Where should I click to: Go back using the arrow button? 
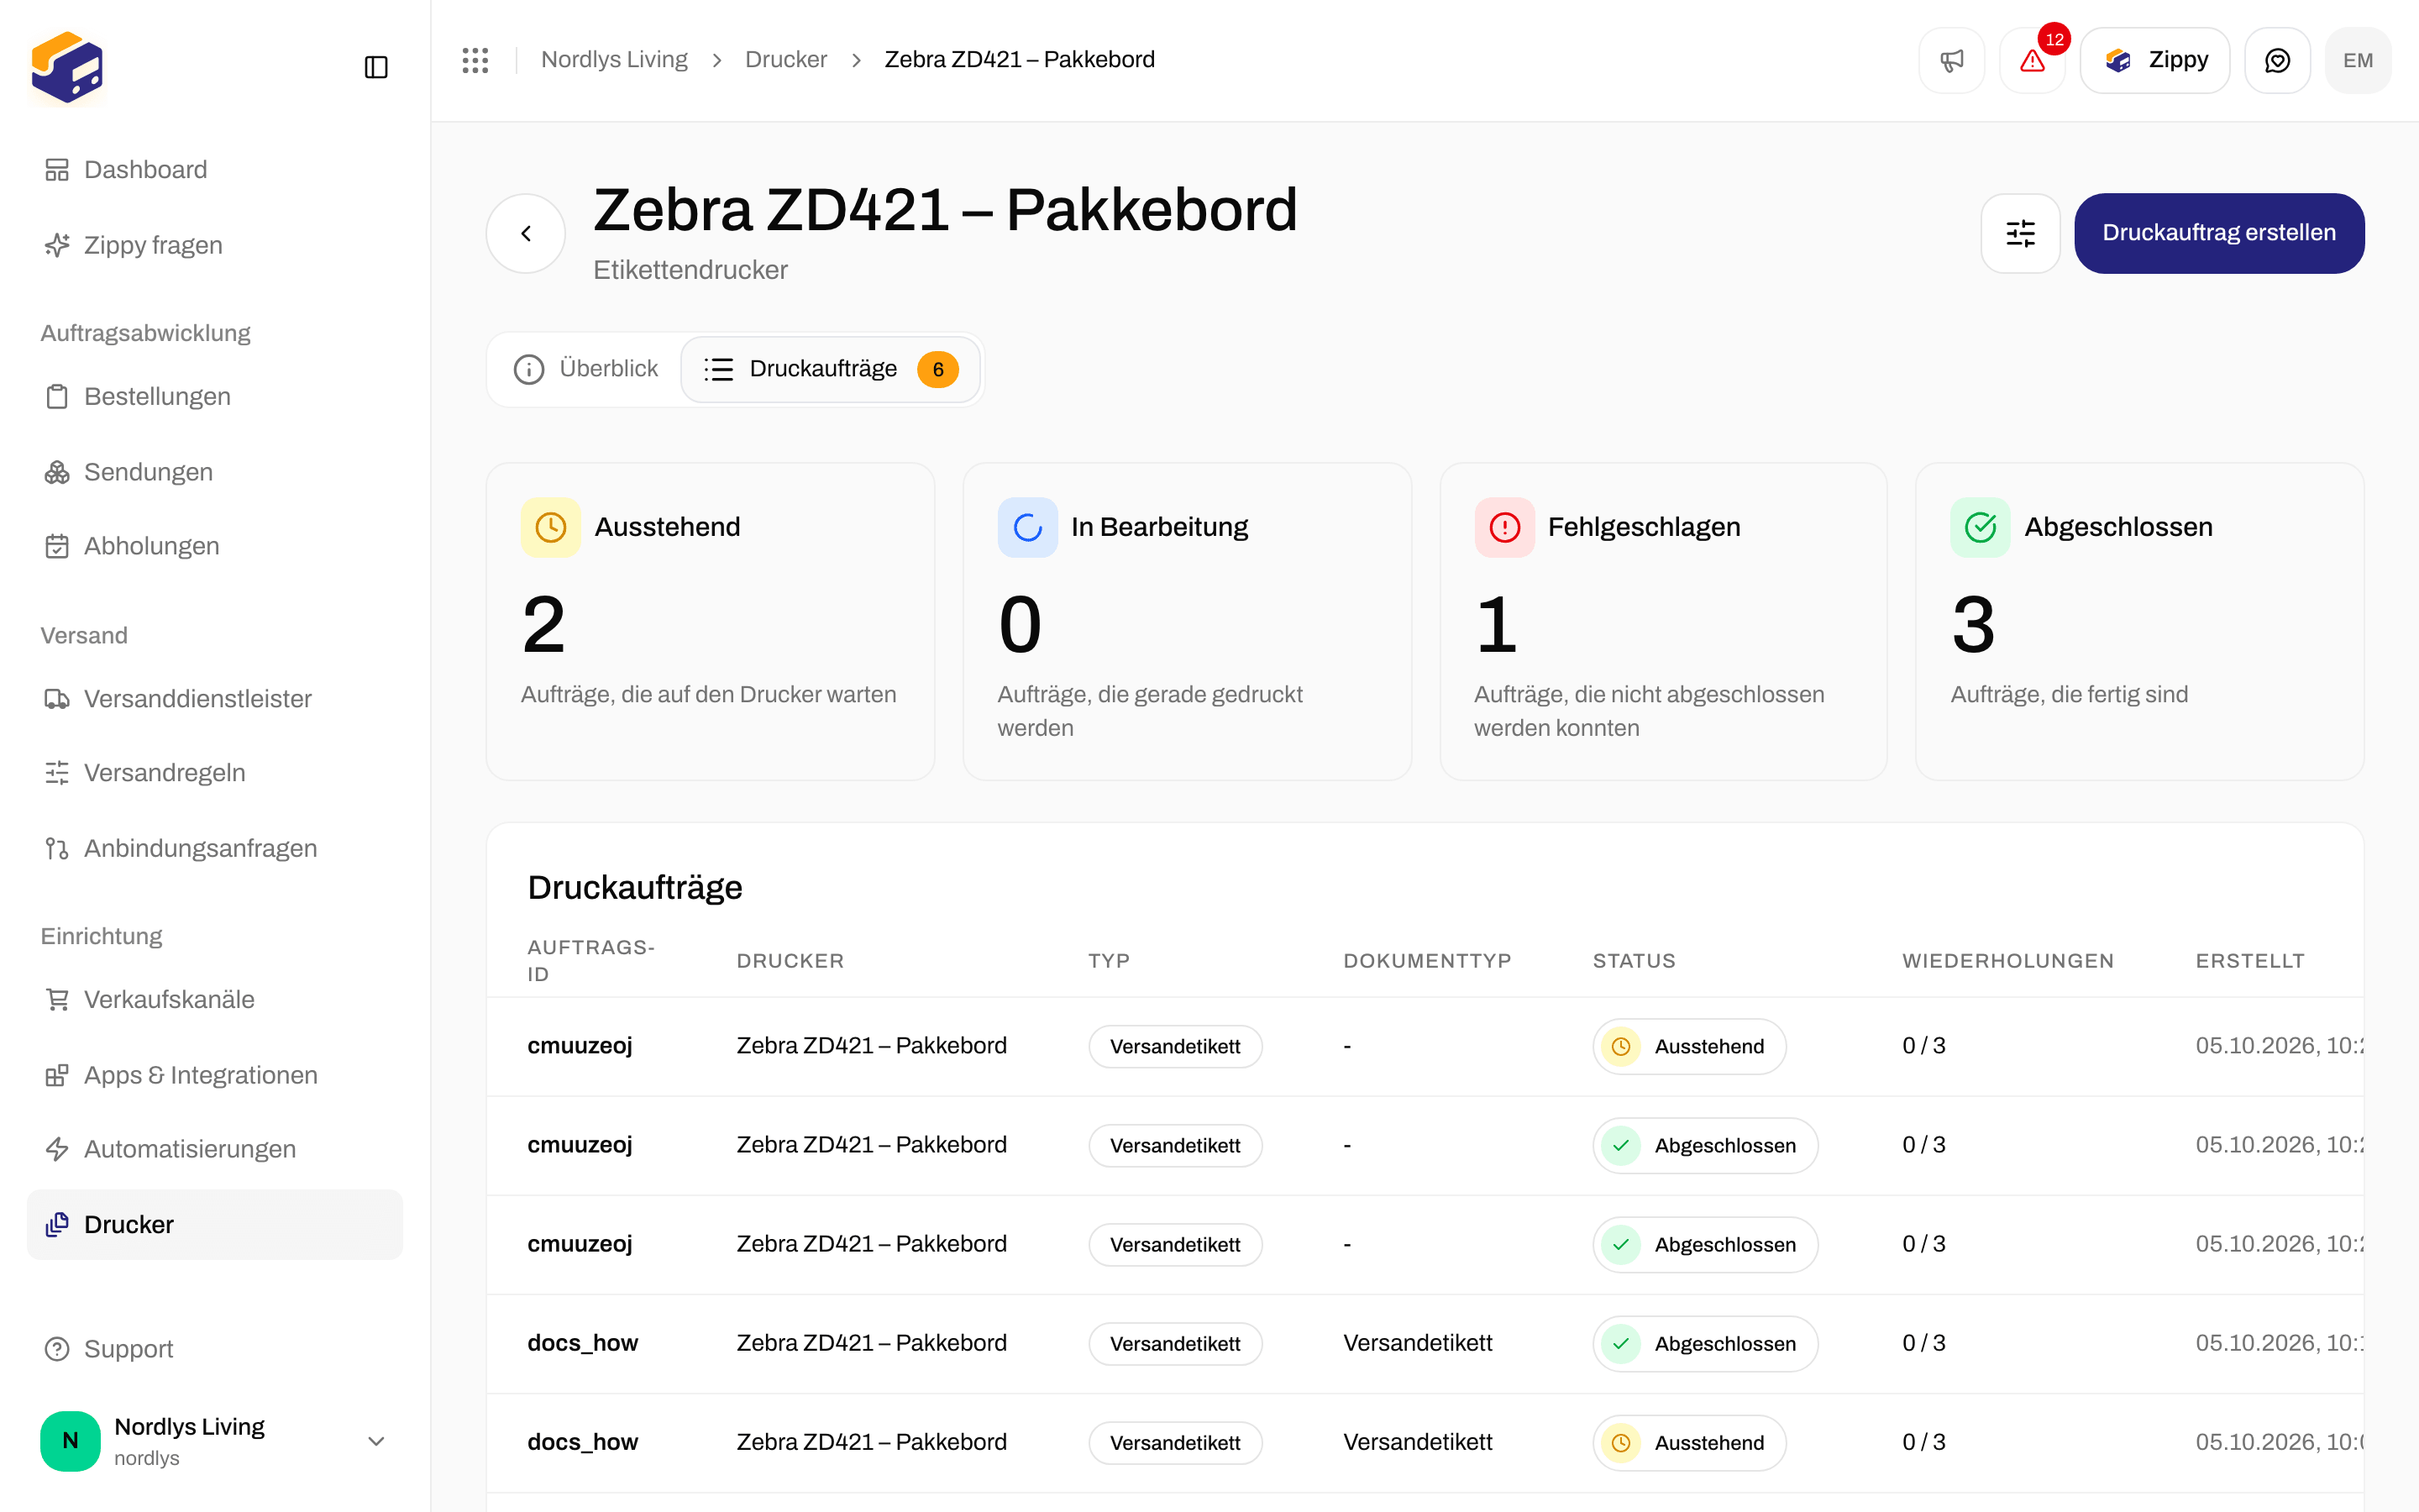click(526, 233)
